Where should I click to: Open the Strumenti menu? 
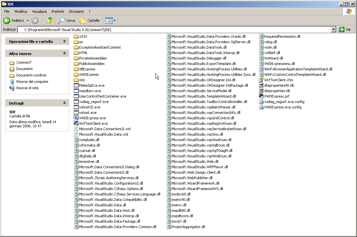tap(76, 12)
